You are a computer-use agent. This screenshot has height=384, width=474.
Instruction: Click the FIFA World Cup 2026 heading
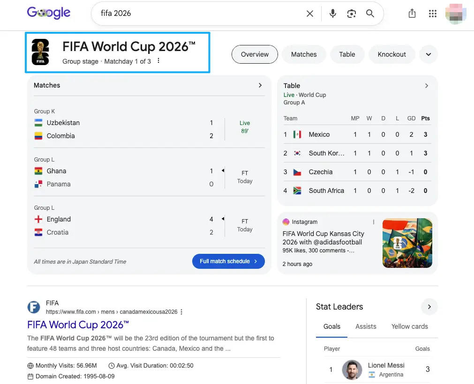129,47
